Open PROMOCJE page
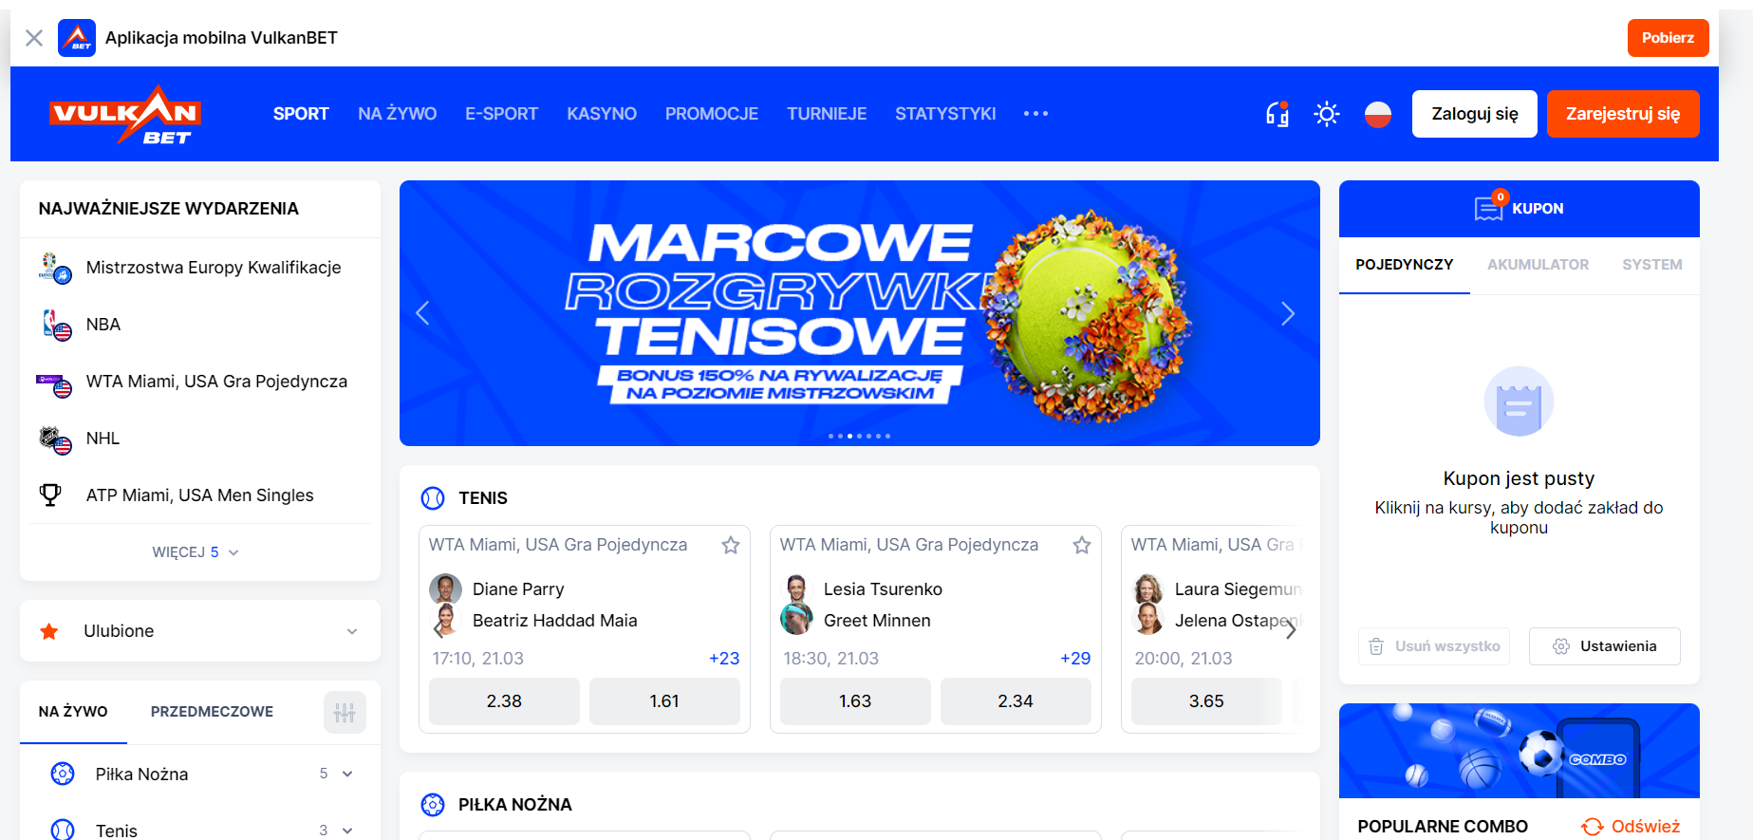Viewport: 1753px width, 840px height. [712, 114]
